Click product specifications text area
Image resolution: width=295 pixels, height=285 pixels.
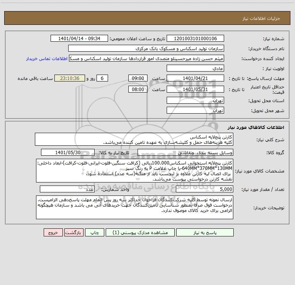(134, 171)
